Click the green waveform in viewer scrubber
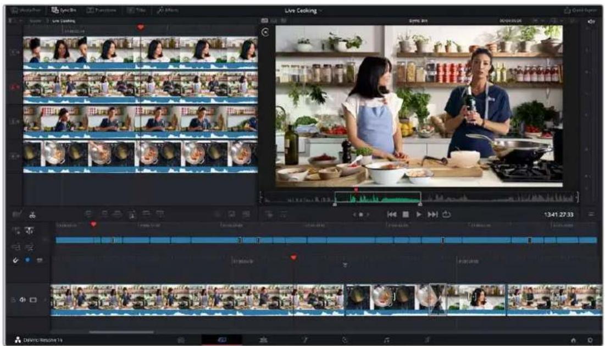This screenshot has width=605, height=346. [x=378, y=197]
